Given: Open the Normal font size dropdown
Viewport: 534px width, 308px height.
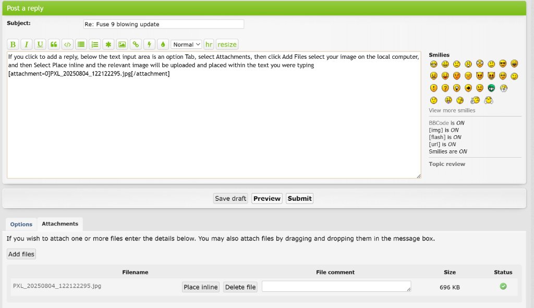Looking at the screenshot, I should pyautogui.click(x=187, y=45).
